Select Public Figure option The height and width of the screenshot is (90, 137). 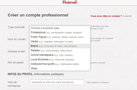click(x=60, y=37)
